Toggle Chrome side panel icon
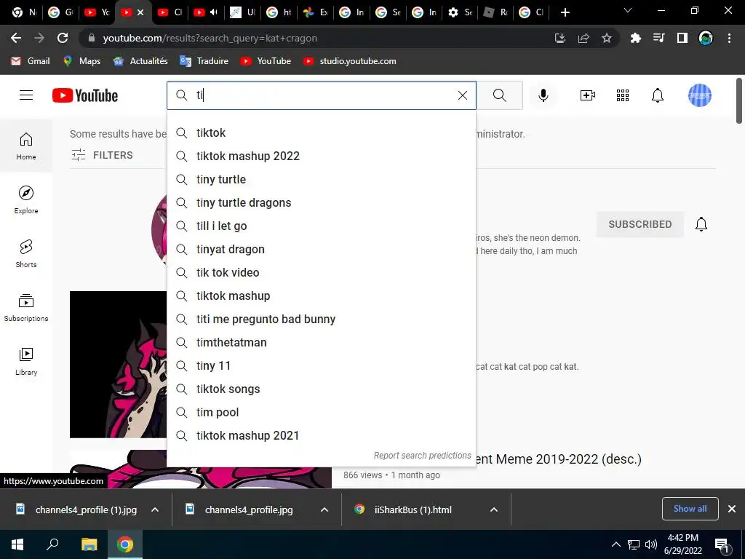The height and width of the screenshot is (559, 745). coord(682,38)
